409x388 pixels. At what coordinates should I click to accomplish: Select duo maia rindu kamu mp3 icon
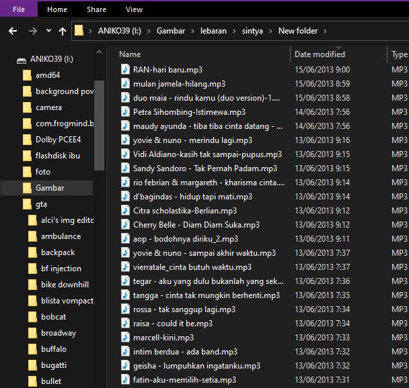[126, 97]
